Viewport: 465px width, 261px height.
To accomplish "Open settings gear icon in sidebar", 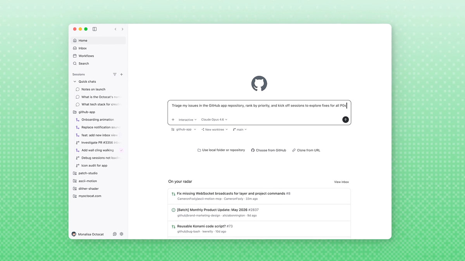I will 122,234.
